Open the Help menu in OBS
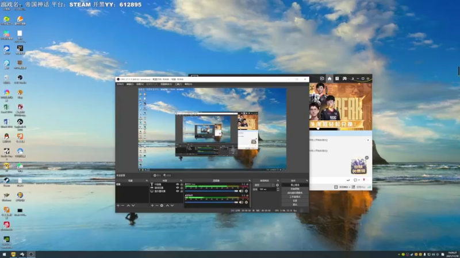The image size is (460, 258). pos(189,84)
